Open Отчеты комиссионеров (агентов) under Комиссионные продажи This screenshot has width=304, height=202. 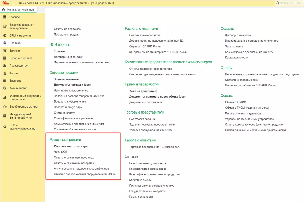pyautogui.click(x=150, y=69)
